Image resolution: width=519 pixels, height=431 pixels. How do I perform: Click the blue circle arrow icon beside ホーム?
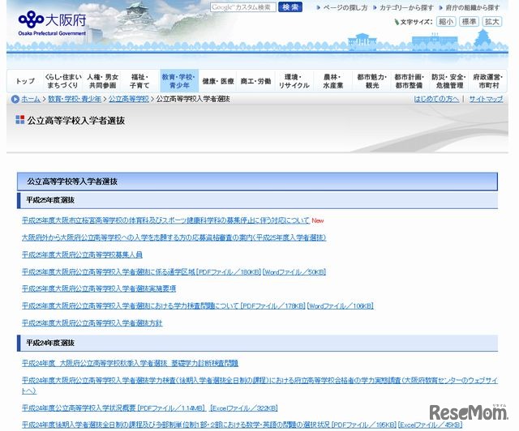pyautogui.click(x=15, y=99)
